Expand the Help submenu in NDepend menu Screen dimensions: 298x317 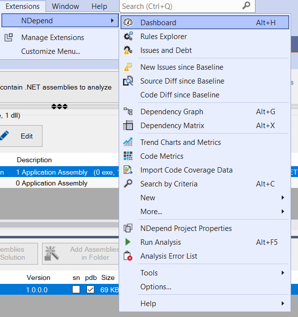283,304
